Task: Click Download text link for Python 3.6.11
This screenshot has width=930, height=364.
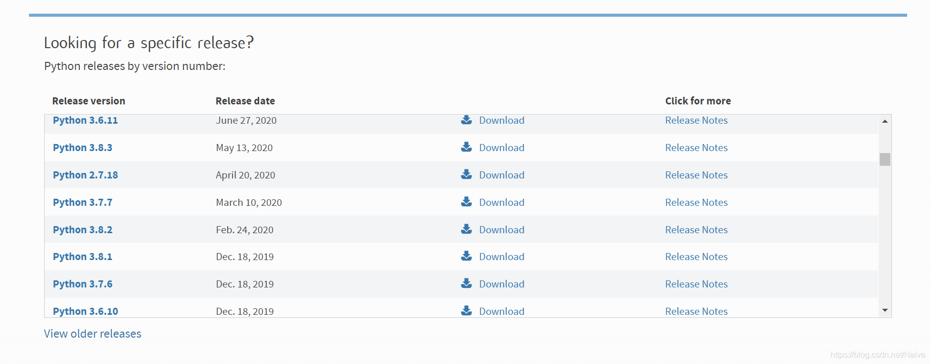Action: coord(502,120)
